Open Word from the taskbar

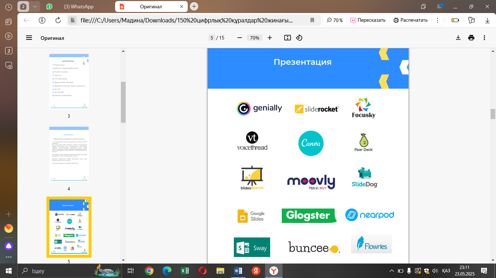pyautogui.click(x=238, y=270)
